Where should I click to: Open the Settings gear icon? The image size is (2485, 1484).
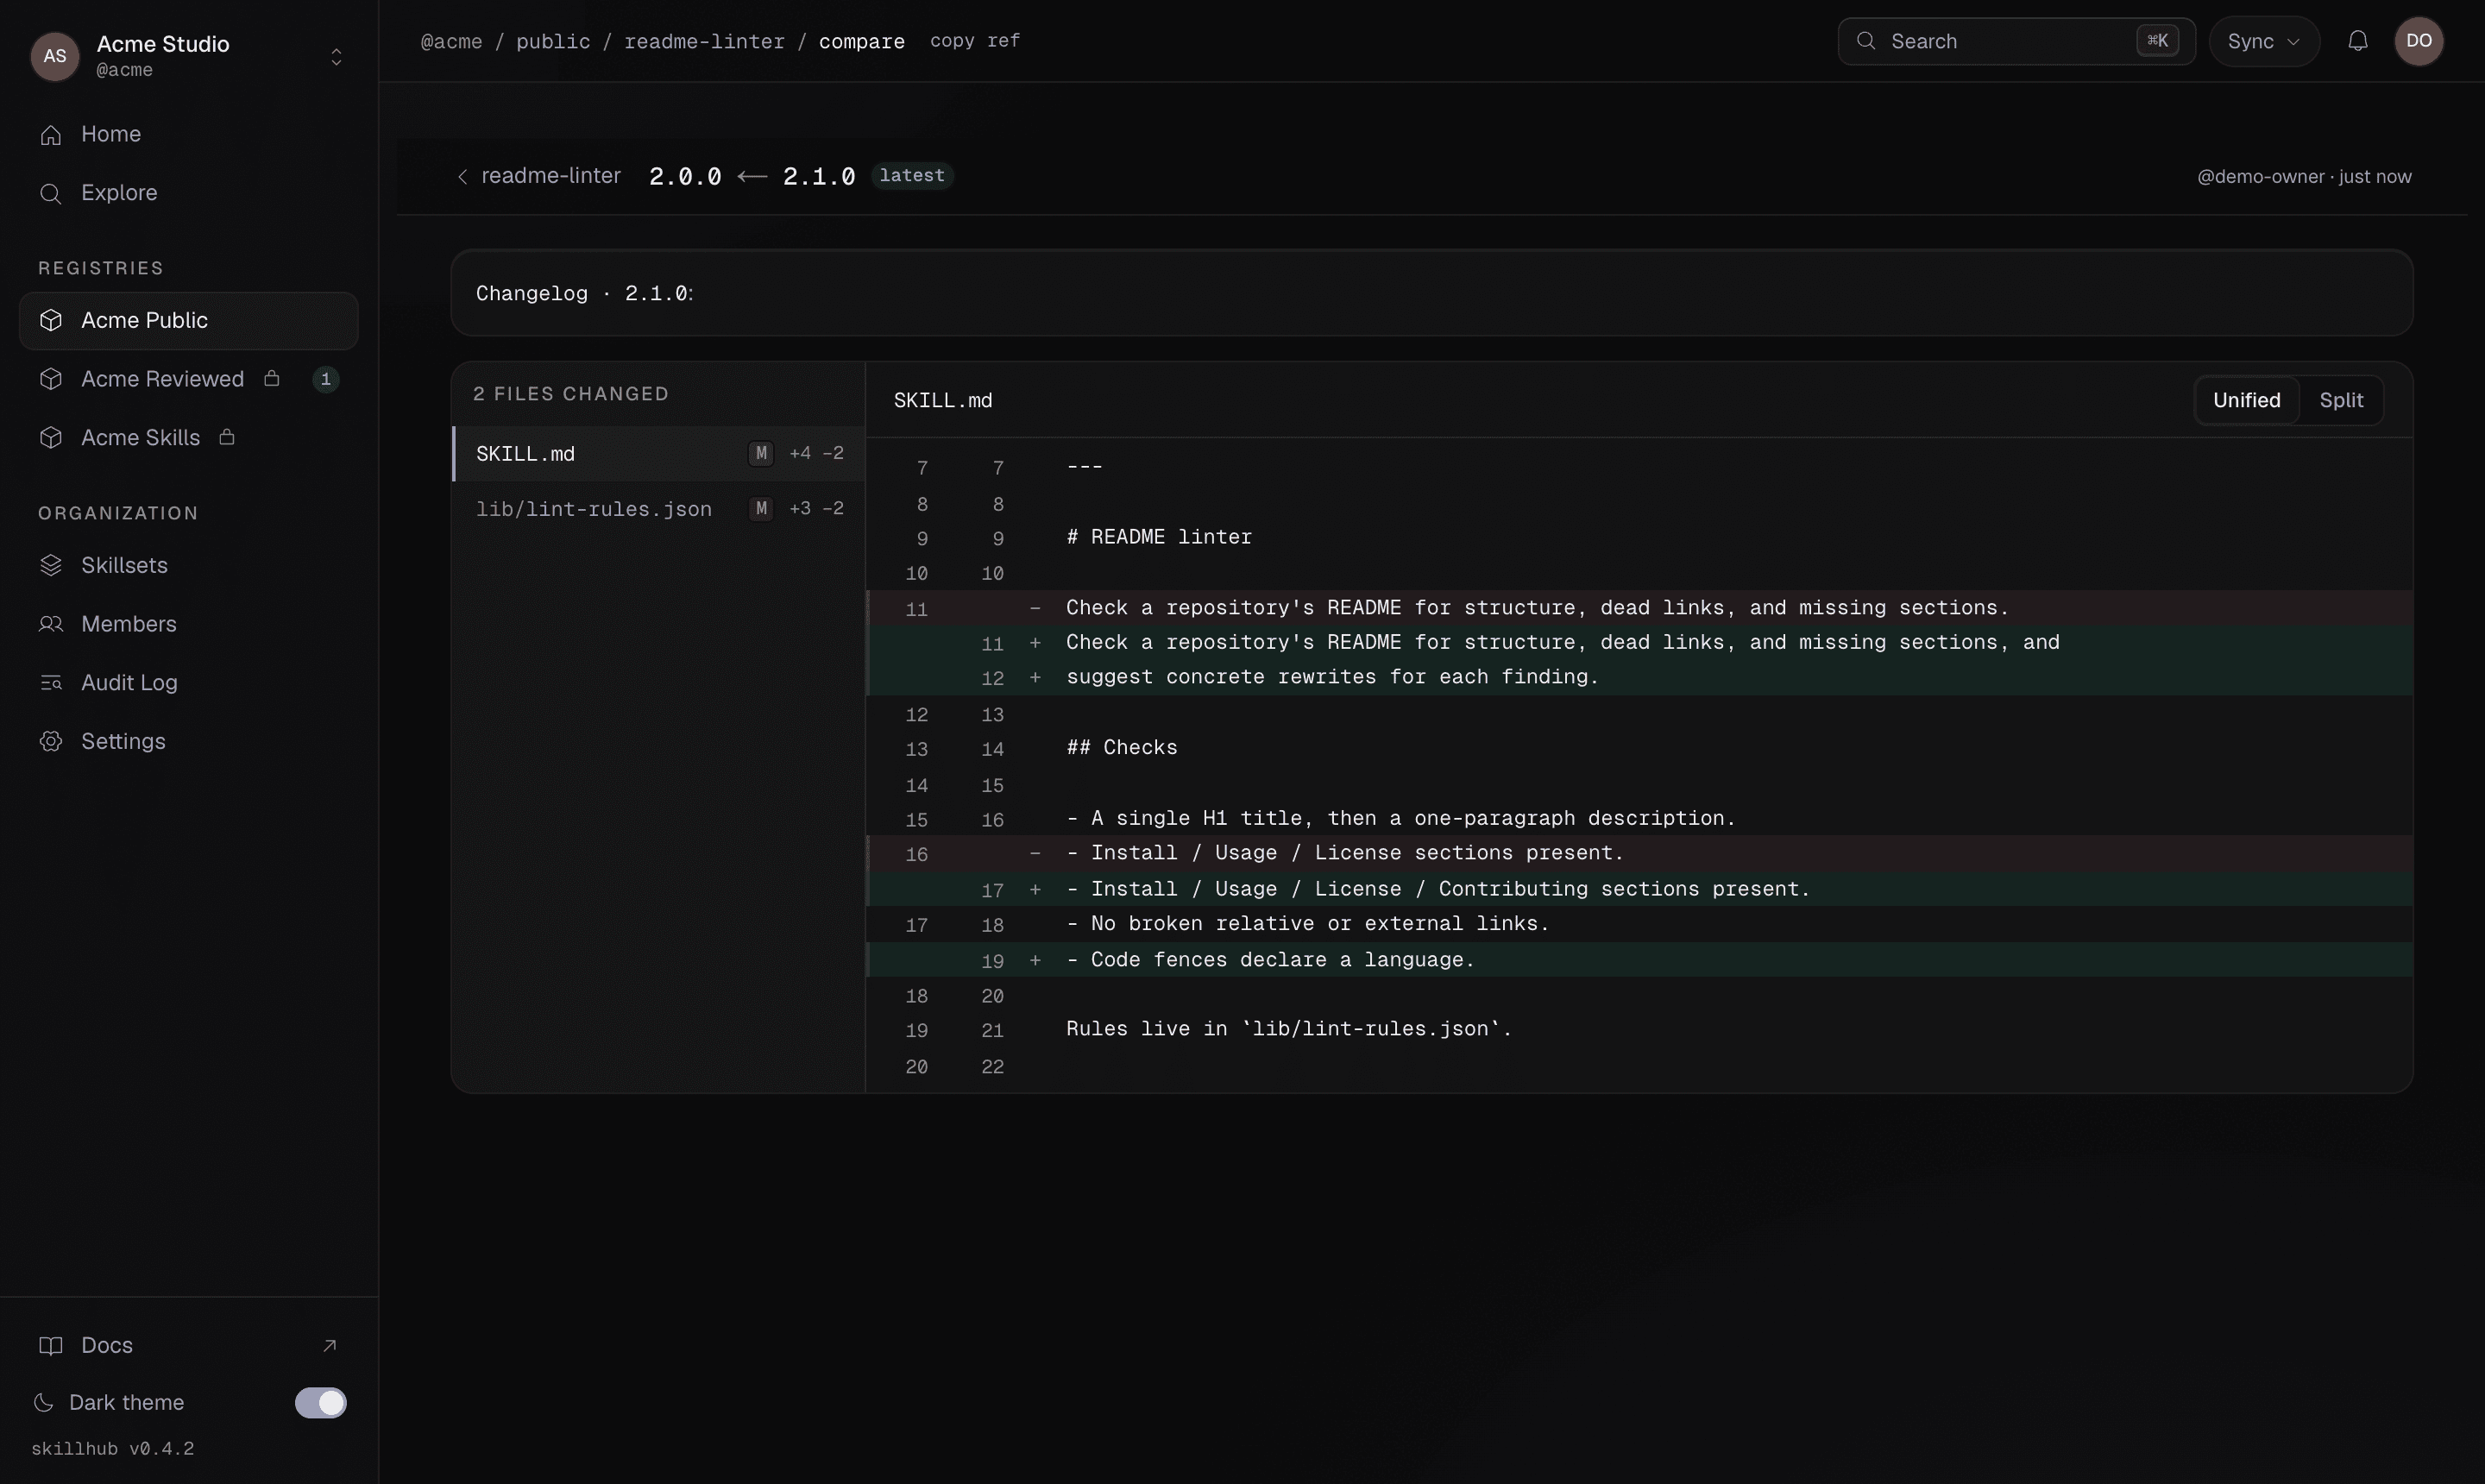tap(51, 741)
